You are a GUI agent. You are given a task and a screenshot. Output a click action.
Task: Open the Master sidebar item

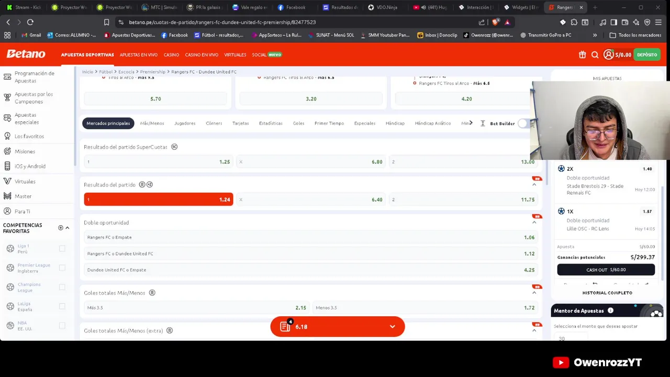(x=23, y=196)
